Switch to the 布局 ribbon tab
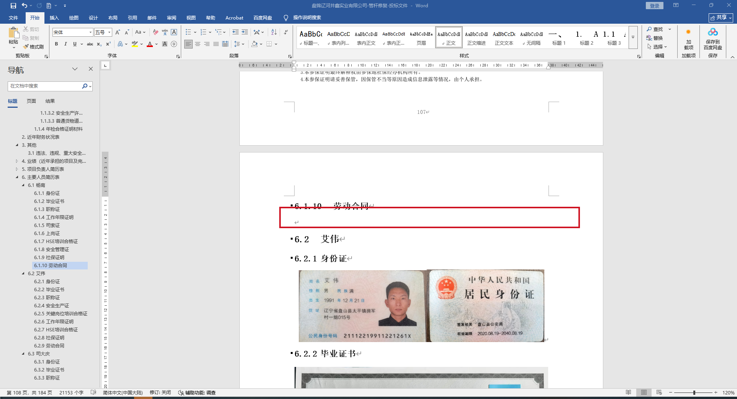 113,18
